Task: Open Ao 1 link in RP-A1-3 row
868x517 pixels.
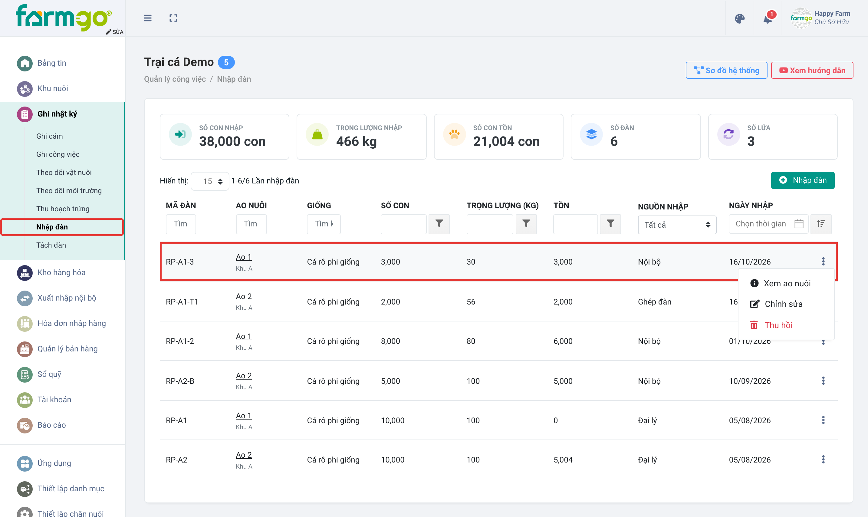Action: pyautogui.click(x=243, y=257)
